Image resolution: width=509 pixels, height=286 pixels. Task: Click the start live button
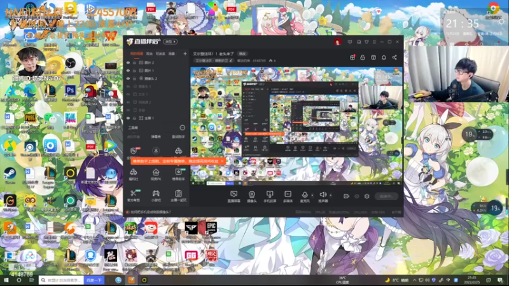pos(386,196)
